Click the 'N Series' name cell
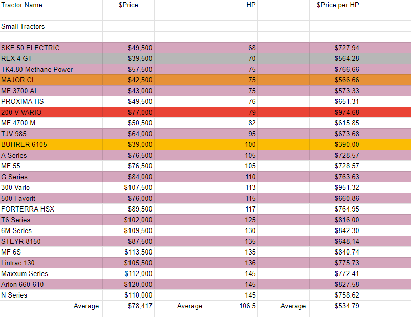This screenshot has width=411, height=317. coord(26,295)
